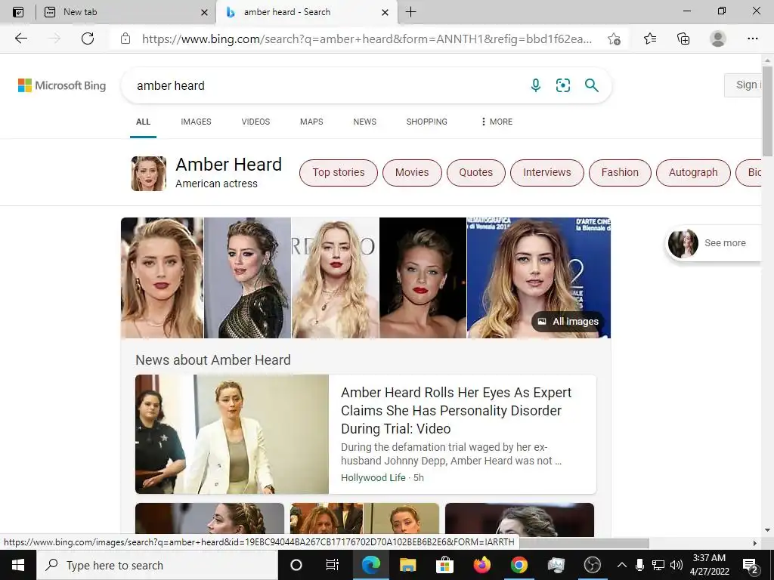Open a new tab with plus button

[x=410, y=12]
